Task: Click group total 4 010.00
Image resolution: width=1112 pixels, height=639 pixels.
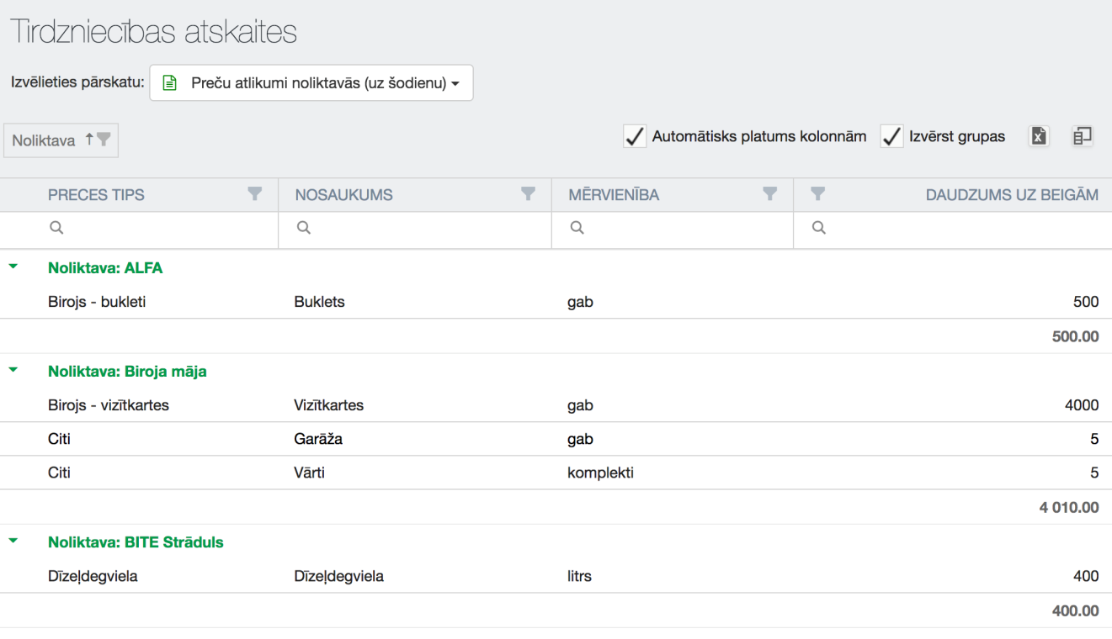Action: point(1069,507)
